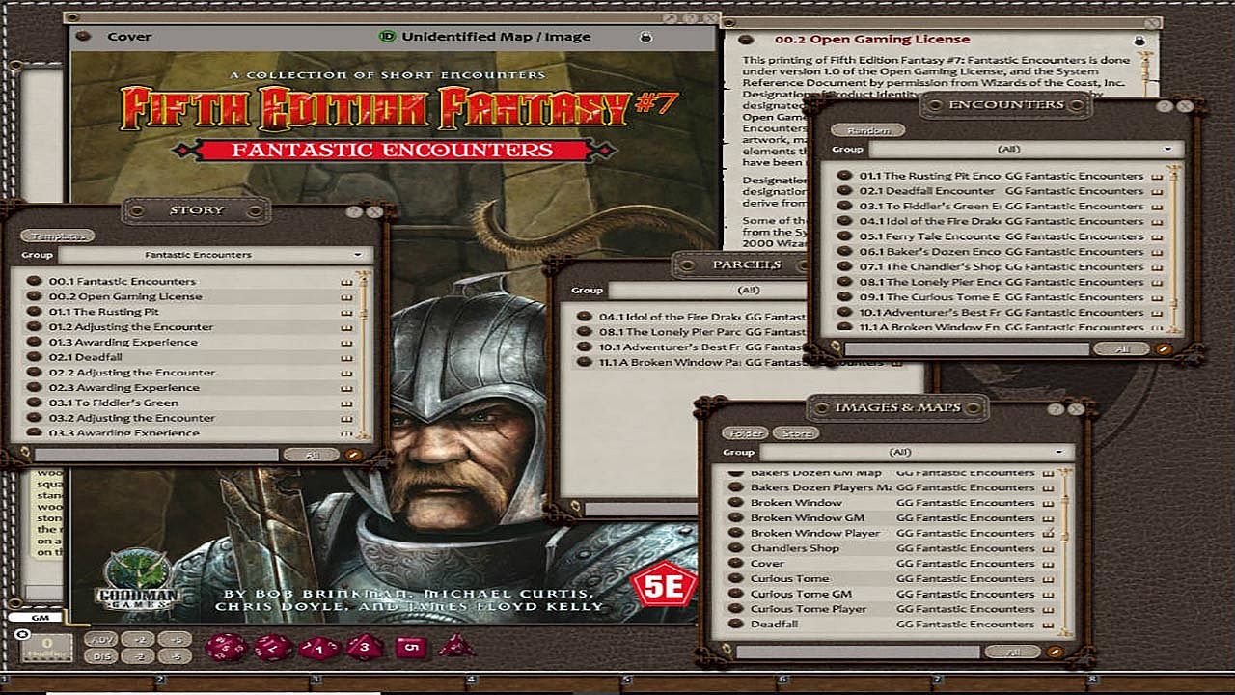The image size is (1235, 695).
Task: Open the Encounters Group dropdown
Action: [1026, 150]
